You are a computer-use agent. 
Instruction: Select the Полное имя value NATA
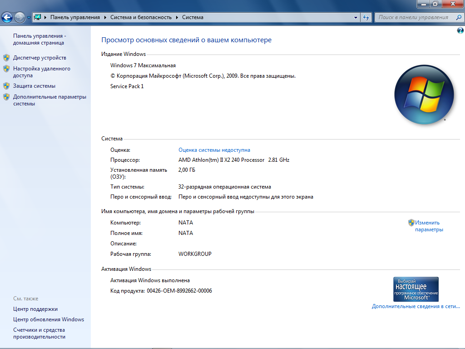pos(186,233)
